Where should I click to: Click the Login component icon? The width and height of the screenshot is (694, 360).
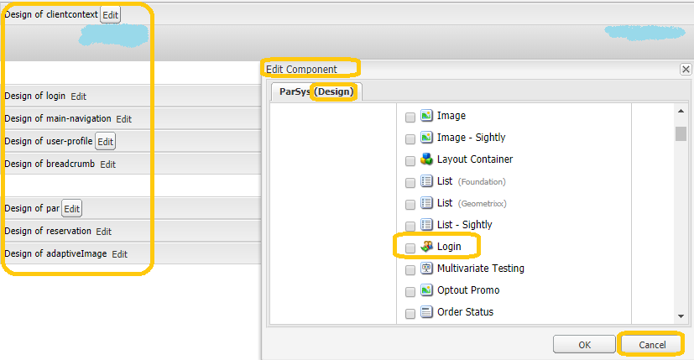tap(426, 247)
